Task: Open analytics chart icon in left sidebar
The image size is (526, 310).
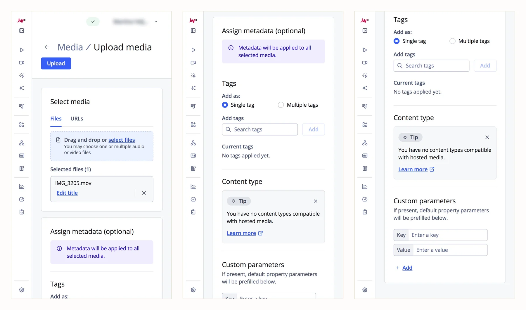Action: click(x=22, y=187)
